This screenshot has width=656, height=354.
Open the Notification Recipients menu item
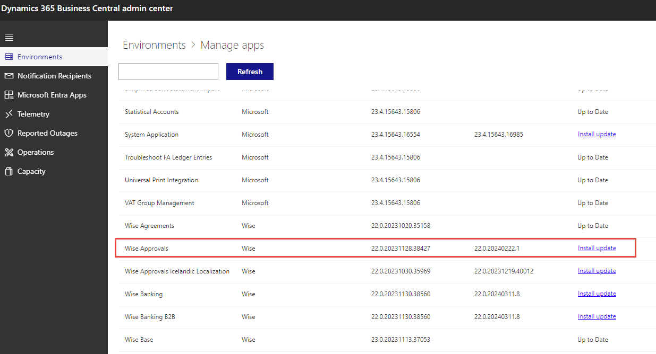point(54,76)
